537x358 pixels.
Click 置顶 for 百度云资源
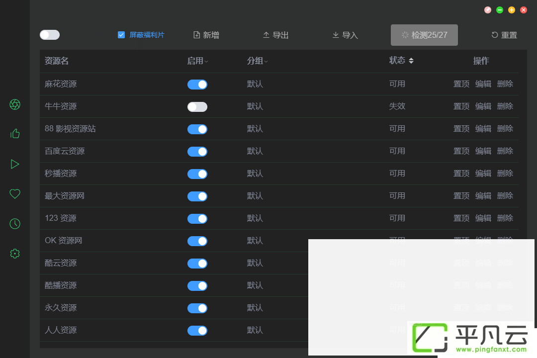pyautogui.click(x=461, y=151)
